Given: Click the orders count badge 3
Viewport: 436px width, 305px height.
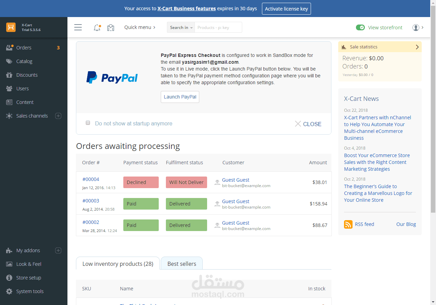Looking at the screenshot, I should [58, 48].
